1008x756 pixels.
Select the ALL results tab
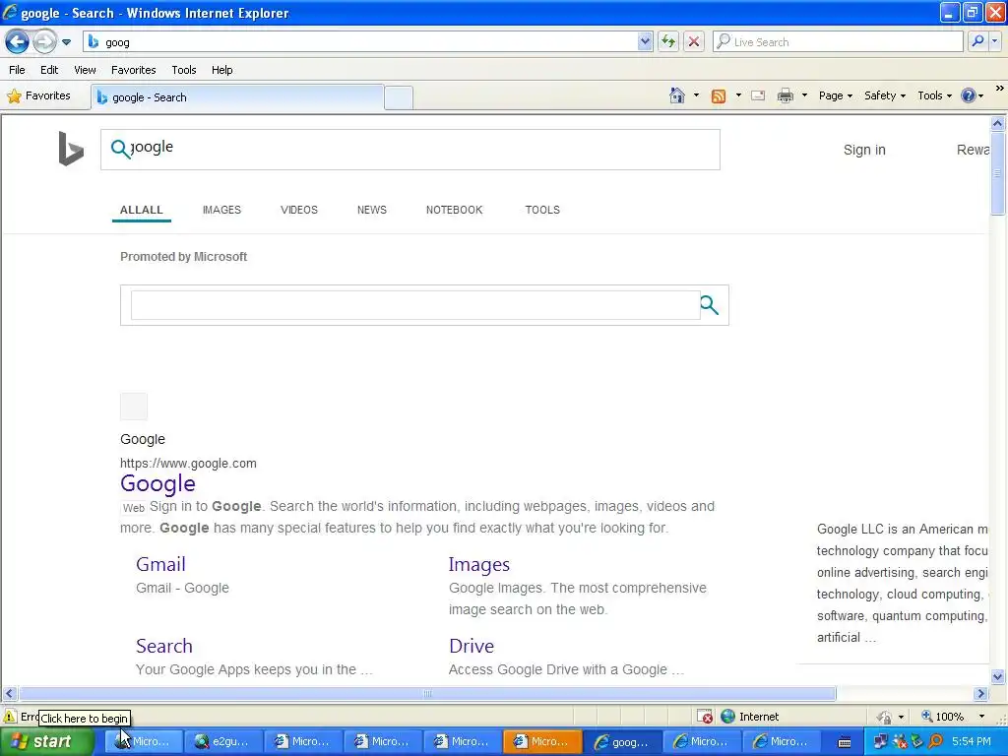[142, 211]
